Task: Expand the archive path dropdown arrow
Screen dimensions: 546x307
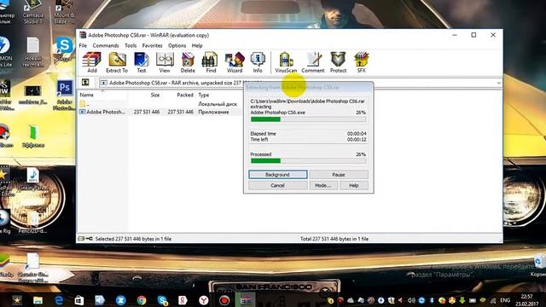Action: pos(498,83)
